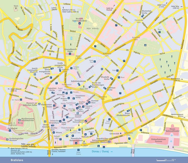
Task: Select the Kalvinistenkirche church icon
Action: [x=79, y=84]
